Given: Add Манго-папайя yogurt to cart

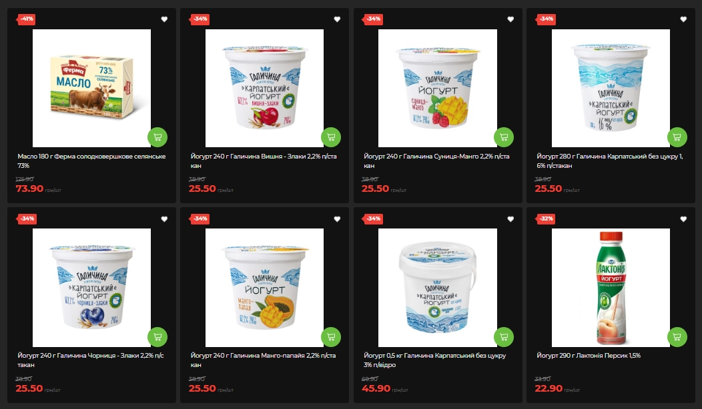Looking at the screenshot, I should (331, 337).
